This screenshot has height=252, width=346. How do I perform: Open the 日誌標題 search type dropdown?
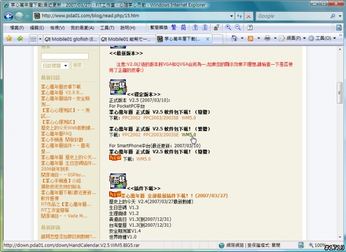55,65
